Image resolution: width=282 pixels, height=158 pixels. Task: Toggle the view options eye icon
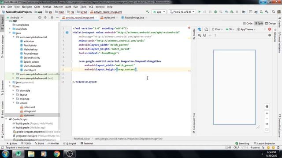click(x=199, y=35)
